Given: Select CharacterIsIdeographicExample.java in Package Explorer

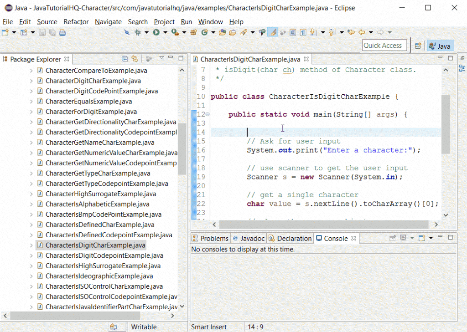Looking at the screenshot, I should click(x=99, y=276).
